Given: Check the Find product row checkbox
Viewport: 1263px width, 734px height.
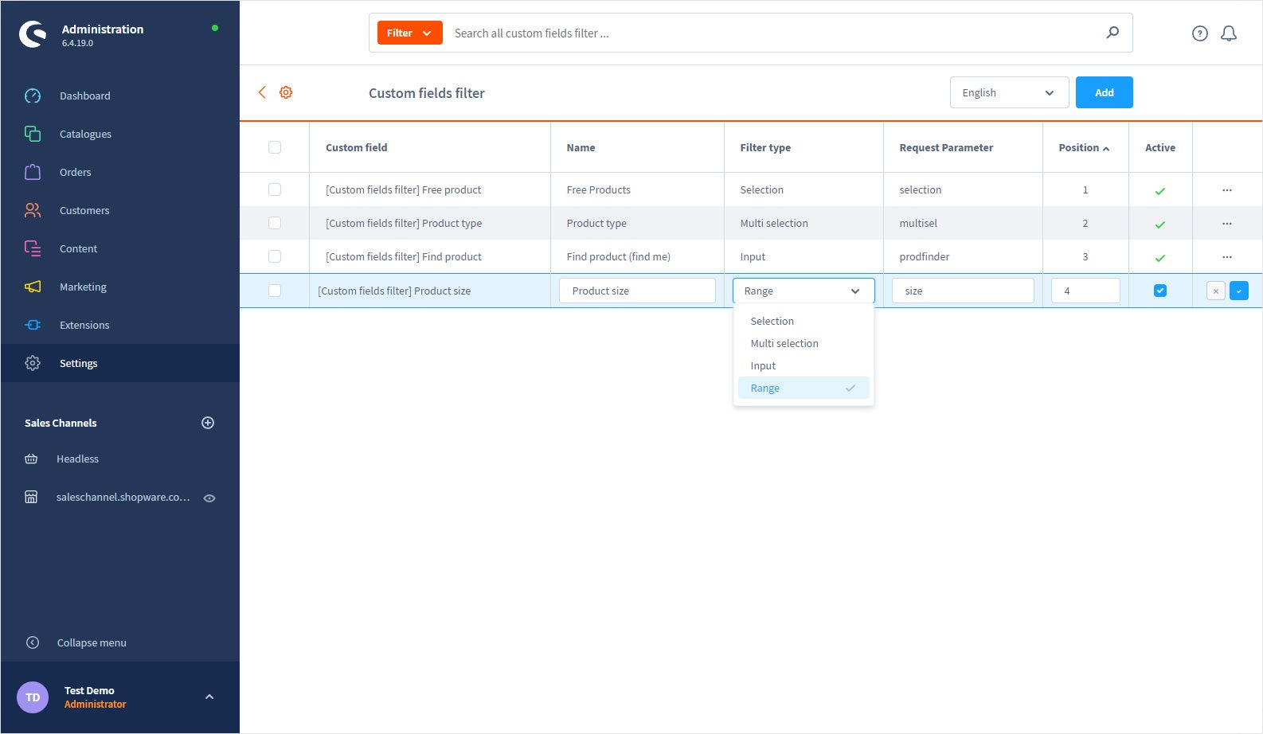Looking at the screenshot, I should point(275,256).
